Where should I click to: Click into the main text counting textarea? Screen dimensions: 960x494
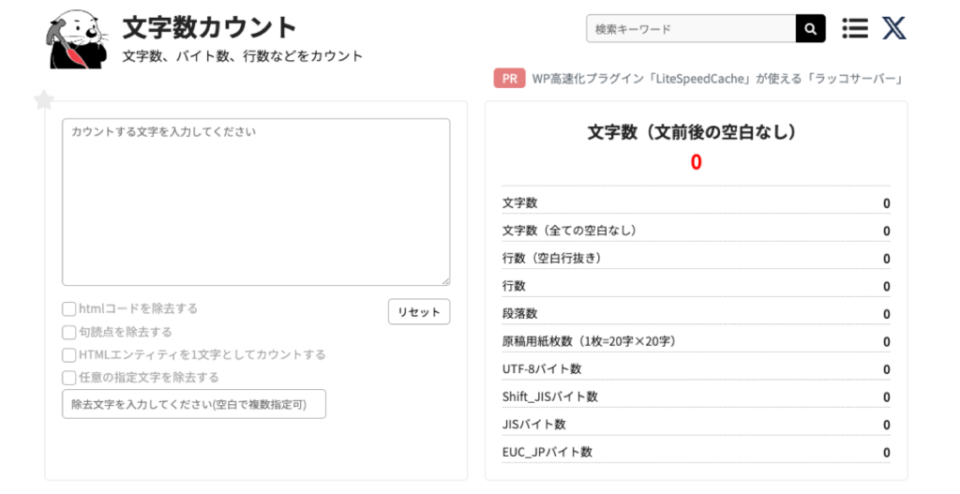[x=256, y=202]
